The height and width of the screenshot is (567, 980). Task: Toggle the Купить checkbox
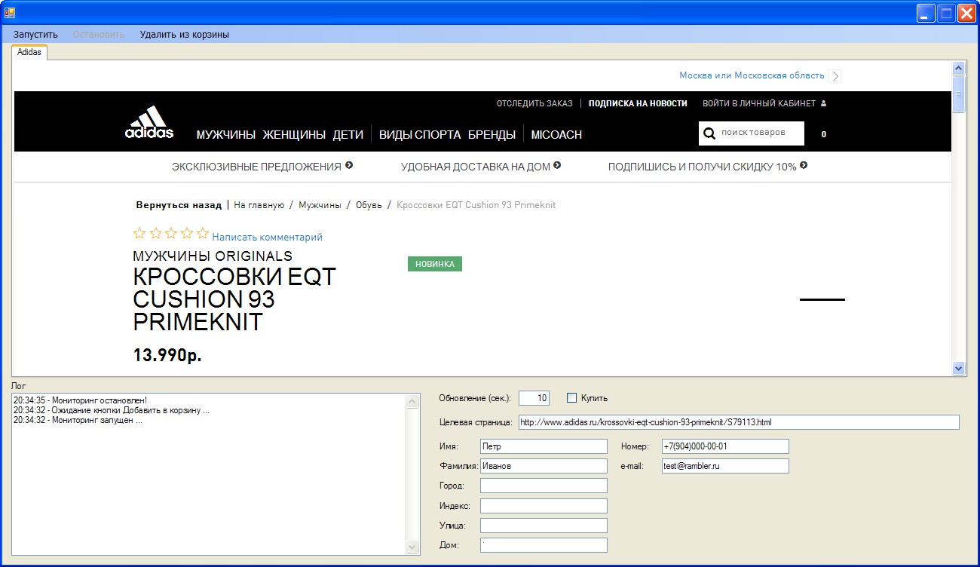571,397
